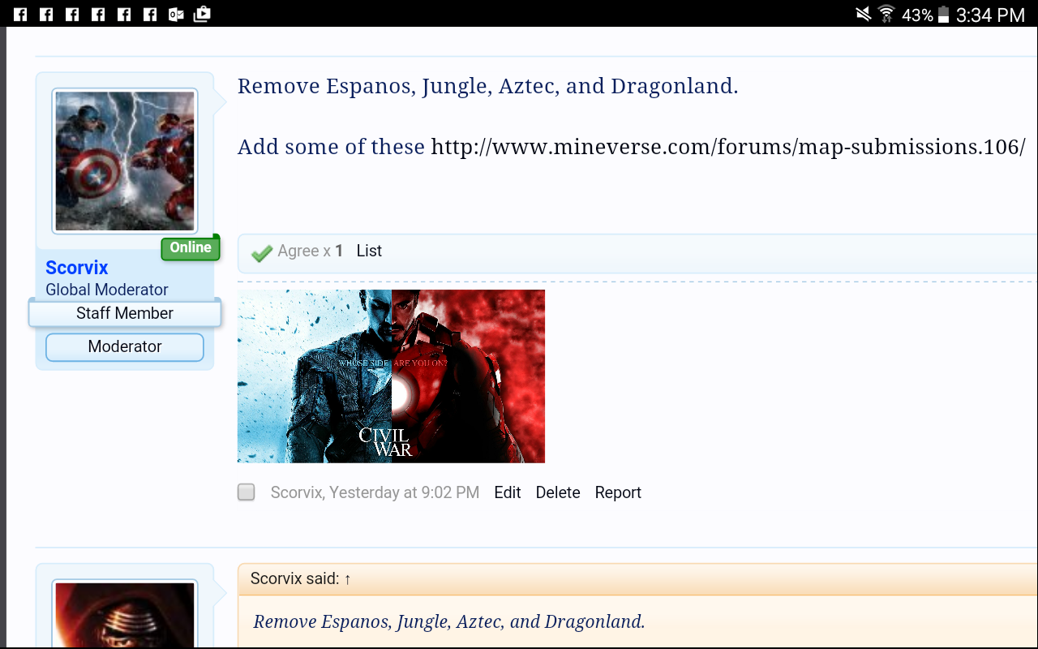Tap the muted sound icon in status bar

point(863,14)
